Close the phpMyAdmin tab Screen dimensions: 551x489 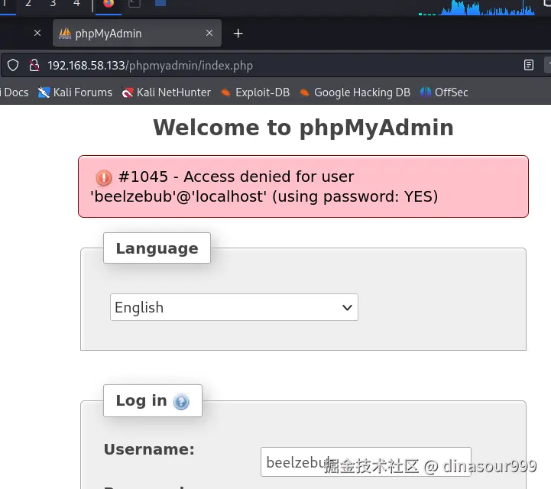click(209, 33)
